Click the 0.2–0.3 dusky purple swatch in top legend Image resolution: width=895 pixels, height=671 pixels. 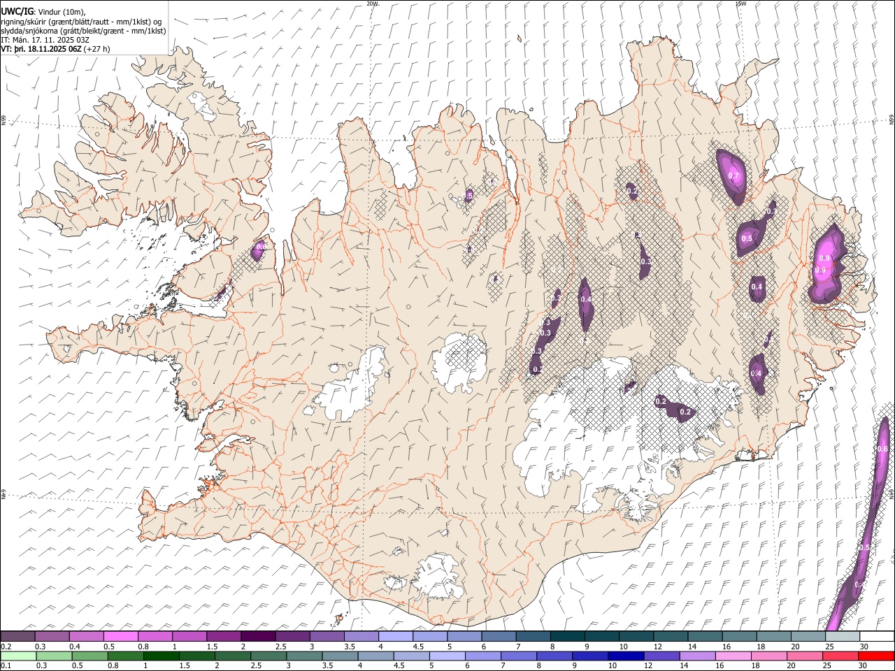pyautogui.click(x=18, y=636)
